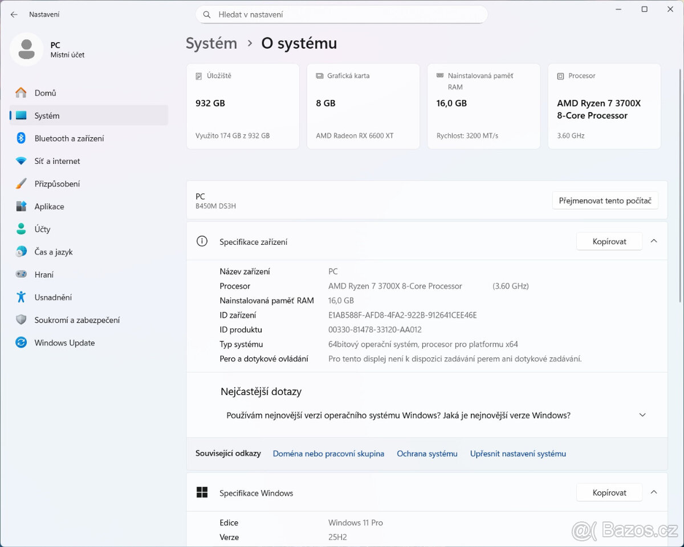Select the Čas a jazyk icon
Screen dimensions: 684x547
point(21,252)
